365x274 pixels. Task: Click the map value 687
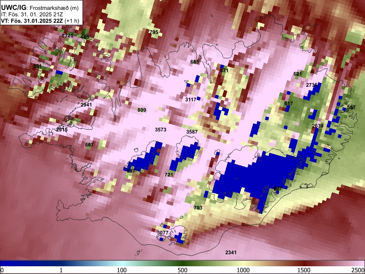tap(131, 170)
